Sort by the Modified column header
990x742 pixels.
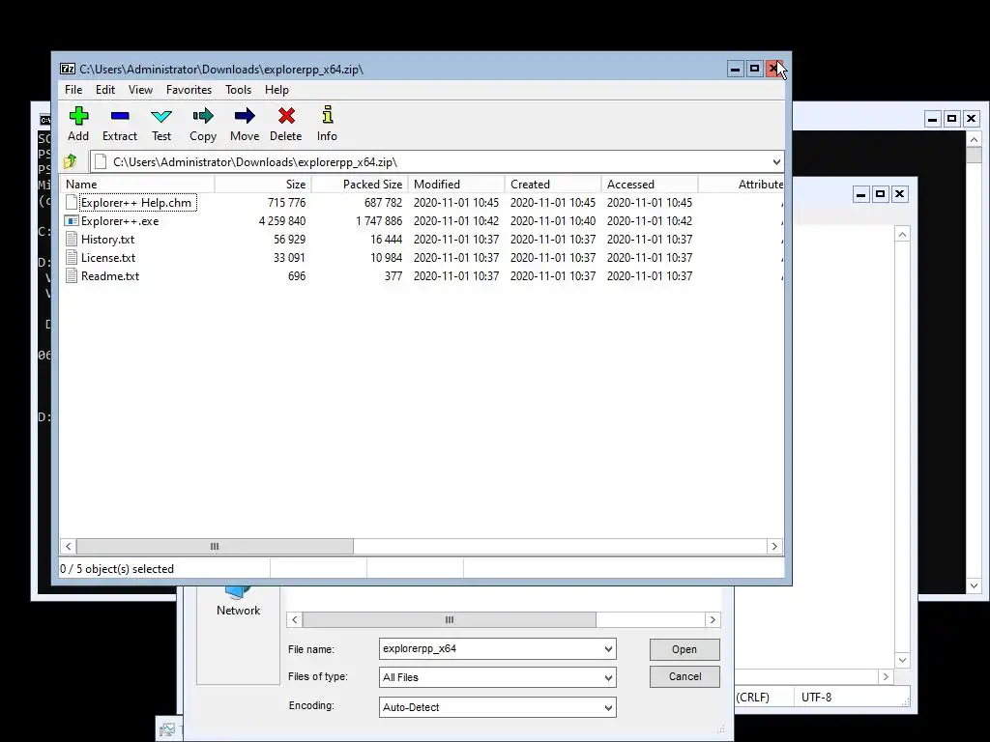coord(456,185)
